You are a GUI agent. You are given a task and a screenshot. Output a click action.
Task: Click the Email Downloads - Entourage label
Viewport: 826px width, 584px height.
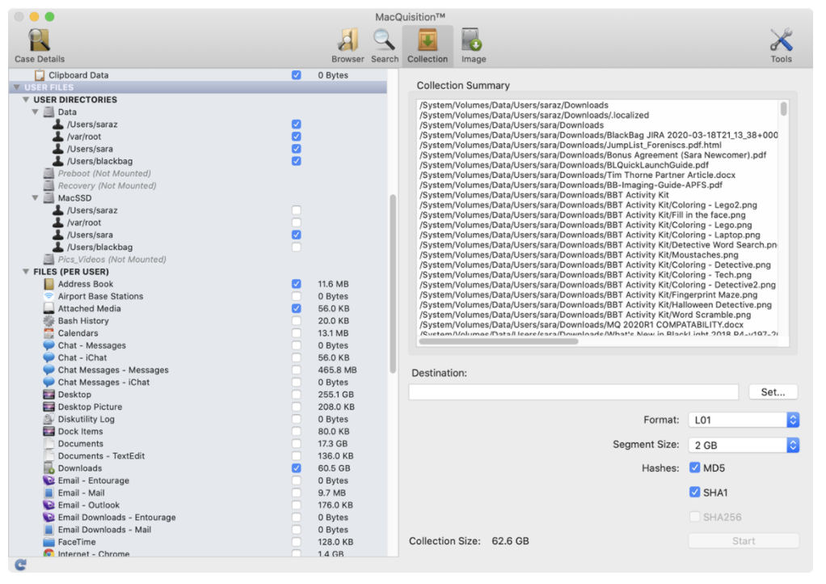[117, 518]
